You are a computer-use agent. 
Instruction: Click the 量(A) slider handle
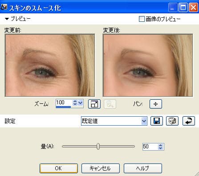[98, 147]
